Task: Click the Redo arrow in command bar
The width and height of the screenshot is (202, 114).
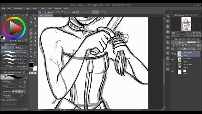Action: [62, 12]
